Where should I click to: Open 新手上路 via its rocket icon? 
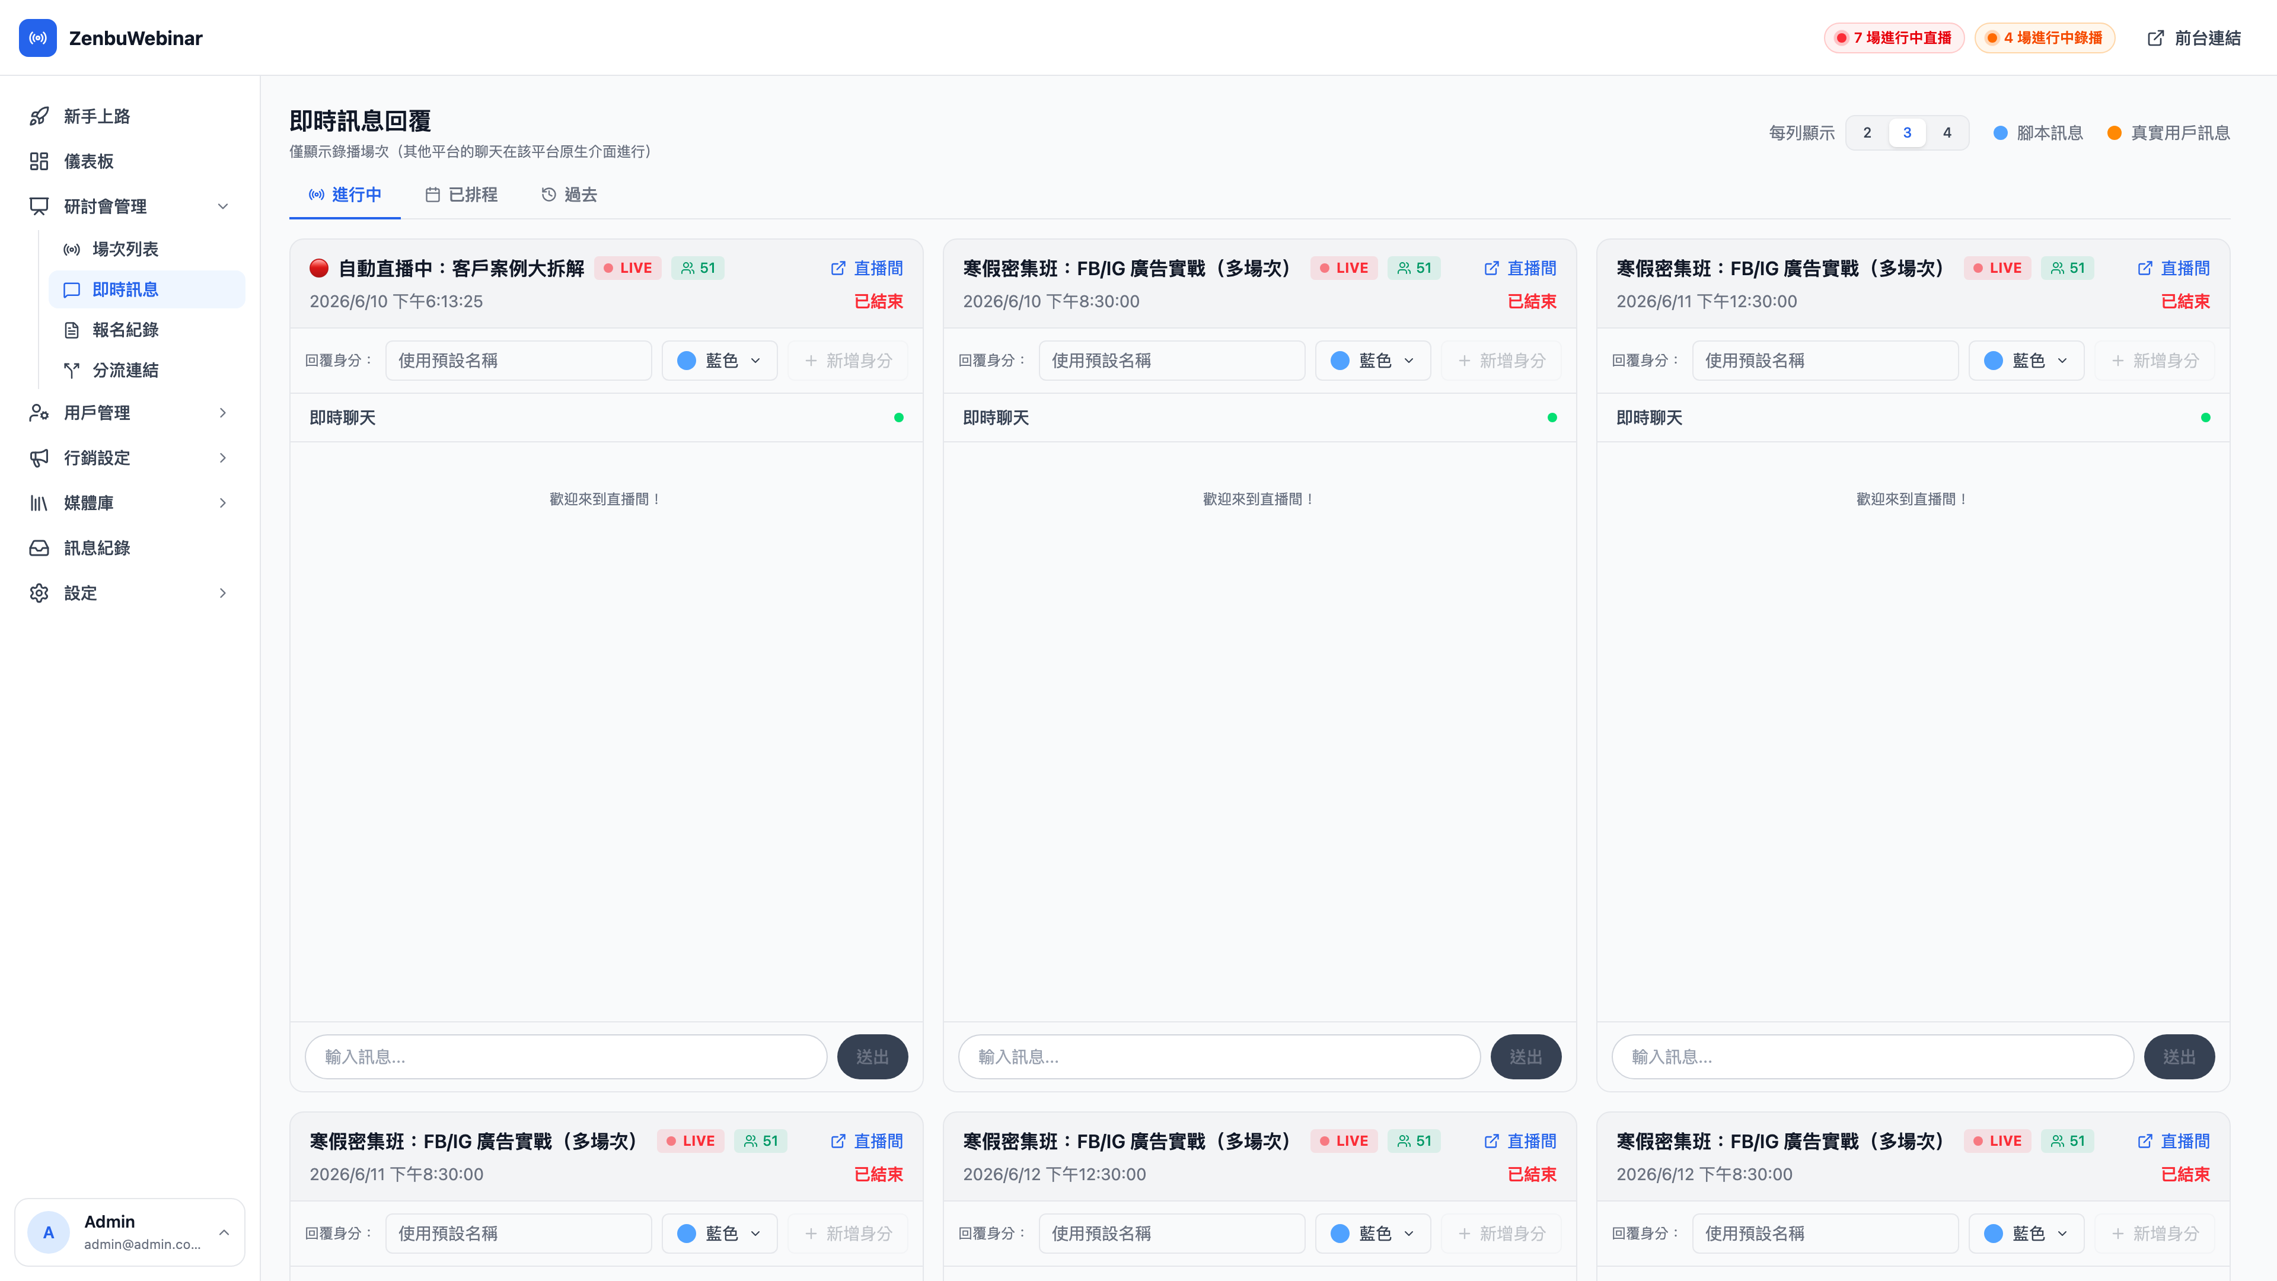39,117
